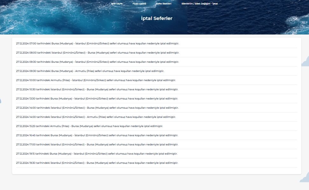The width and height of the screenshot is (309, 190).
Task: Go to Fiyat Listesi page
Action: pos(139,3)
